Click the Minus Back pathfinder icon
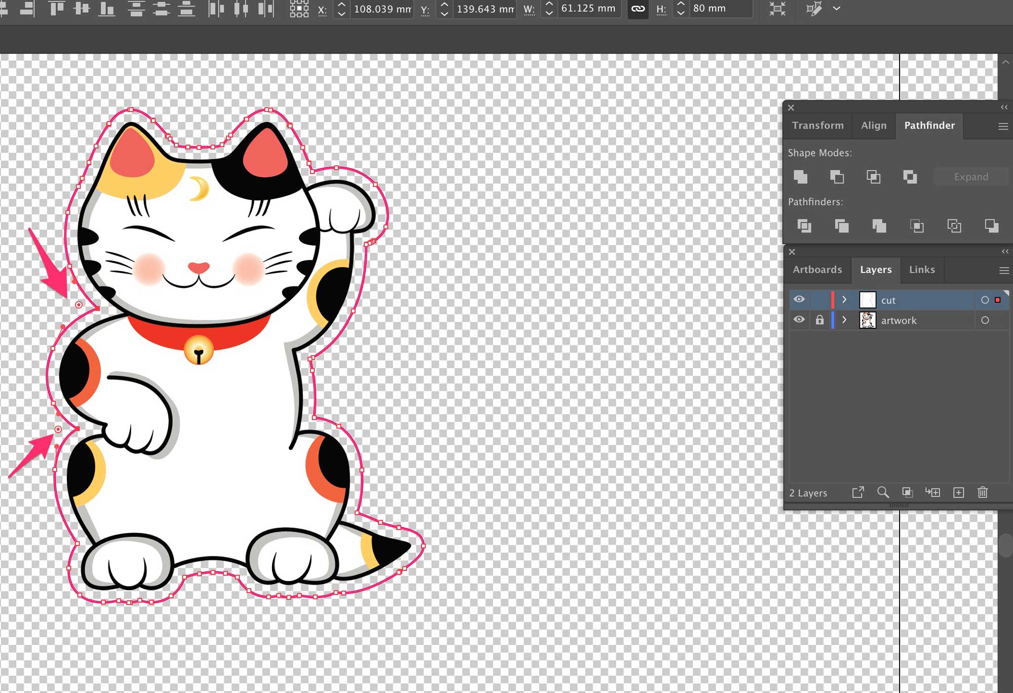1013x693 pixels. pos(991,225)
